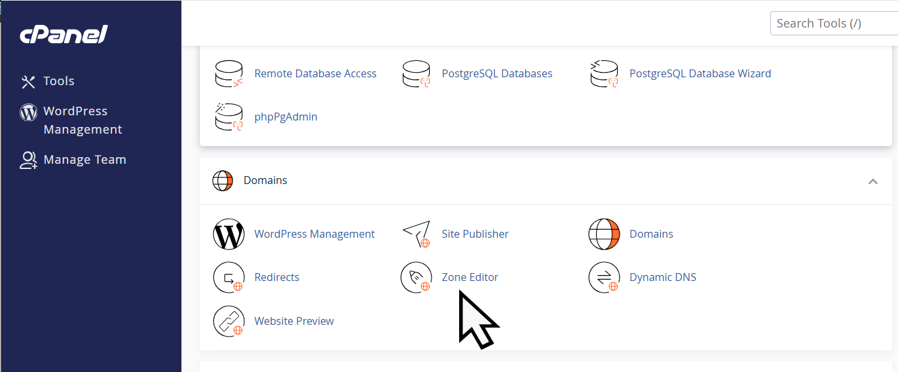Click the Site Publisher paper plane icon
This screenshot has height=372, width=898.
[417, 234]
